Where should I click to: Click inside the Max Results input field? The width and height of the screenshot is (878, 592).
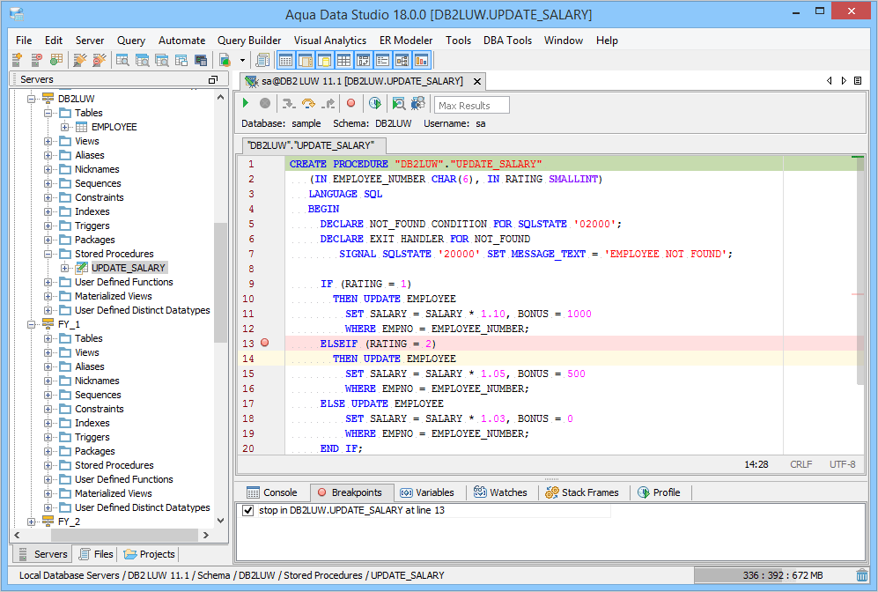[x=471, y=104]
